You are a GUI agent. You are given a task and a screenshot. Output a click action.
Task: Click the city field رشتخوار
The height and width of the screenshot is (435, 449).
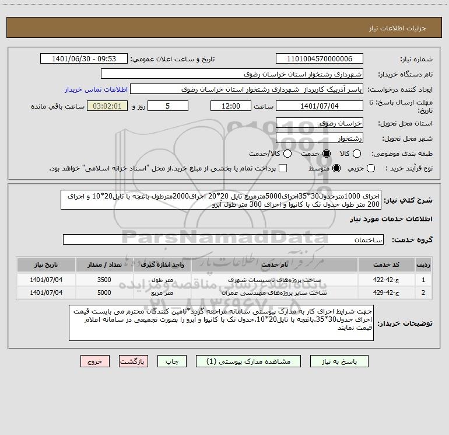pos(320,138)
